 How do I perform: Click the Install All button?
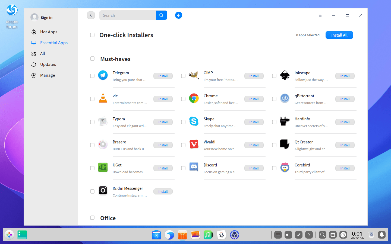(x=339, y=35)
